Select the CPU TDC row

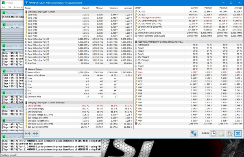188,11
